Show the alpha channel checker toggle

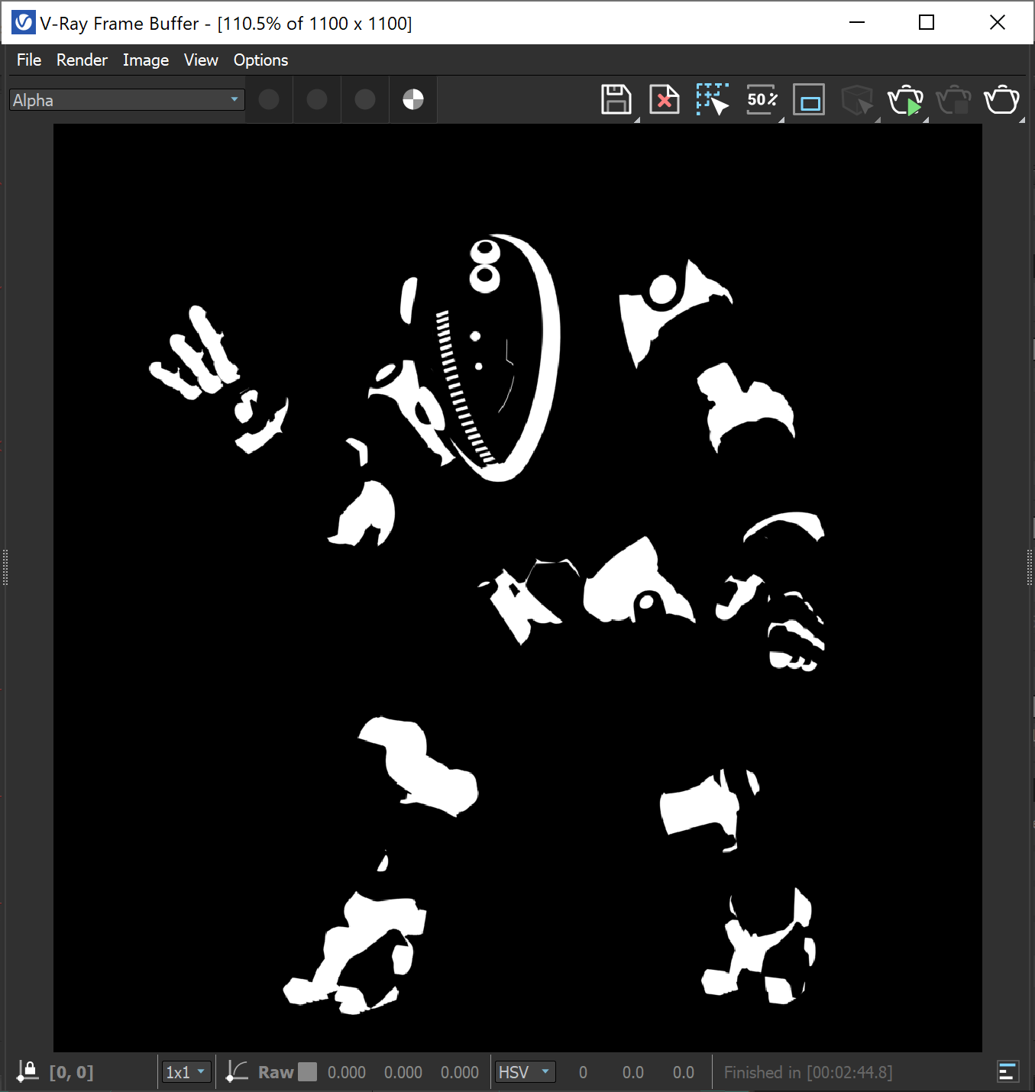(x=412, y=99)
